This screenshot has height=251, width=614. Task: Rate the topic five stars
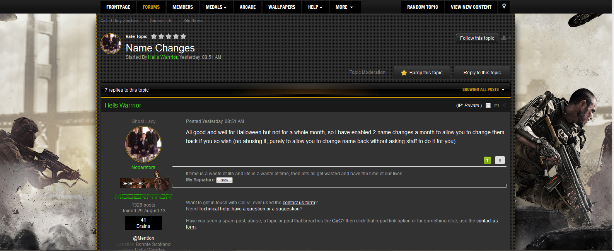coord(183,36)
